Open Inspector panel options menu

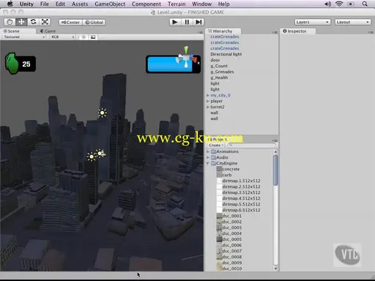coord(371,32)
